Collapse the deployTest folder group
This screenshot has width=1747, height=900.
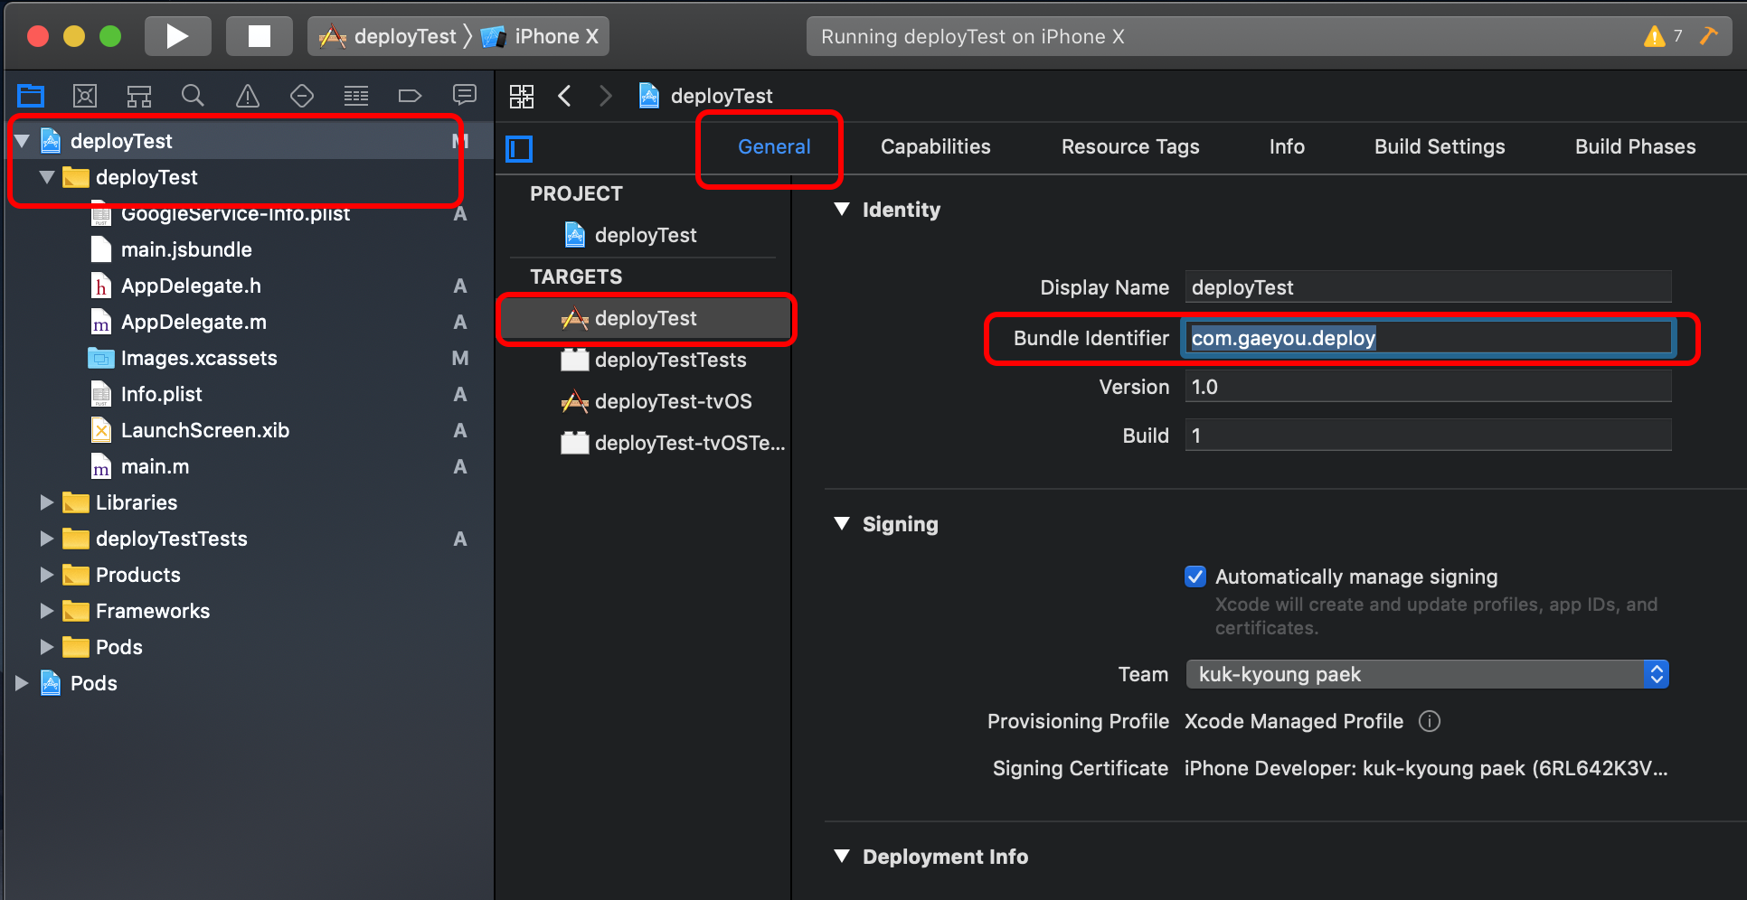click(47, 177)
